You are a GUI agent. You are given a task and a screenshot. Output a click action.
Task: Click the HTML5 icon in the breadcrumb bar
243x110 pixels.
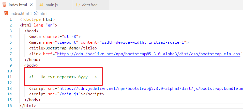(x=6, y=14)
